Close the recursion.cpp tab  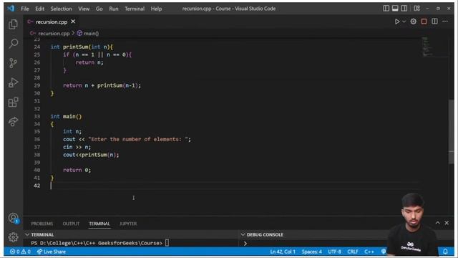[x=73, y=21]
